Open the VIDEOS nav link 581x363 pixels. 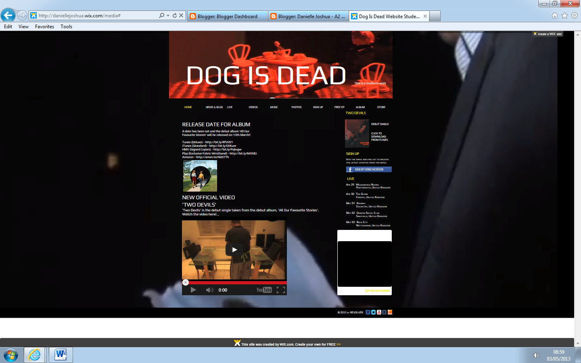tap(253, 107)
